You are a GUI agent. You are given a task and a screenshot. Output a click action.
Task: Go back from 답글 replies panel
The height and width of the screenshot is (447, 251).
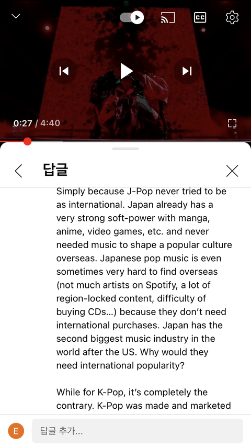18,171
